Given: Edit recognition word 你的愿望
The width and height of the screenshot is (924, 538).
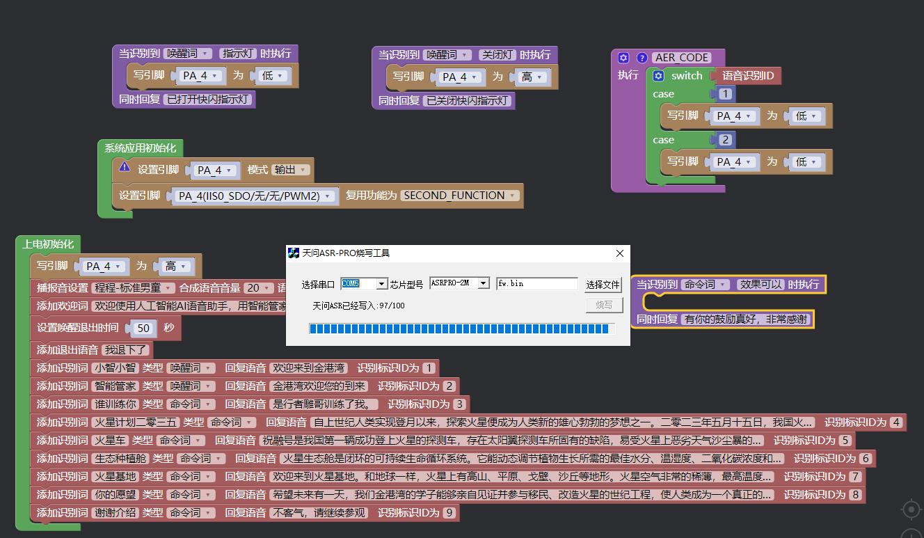Looking at the screenshot, I should click(x=115, y=495).
